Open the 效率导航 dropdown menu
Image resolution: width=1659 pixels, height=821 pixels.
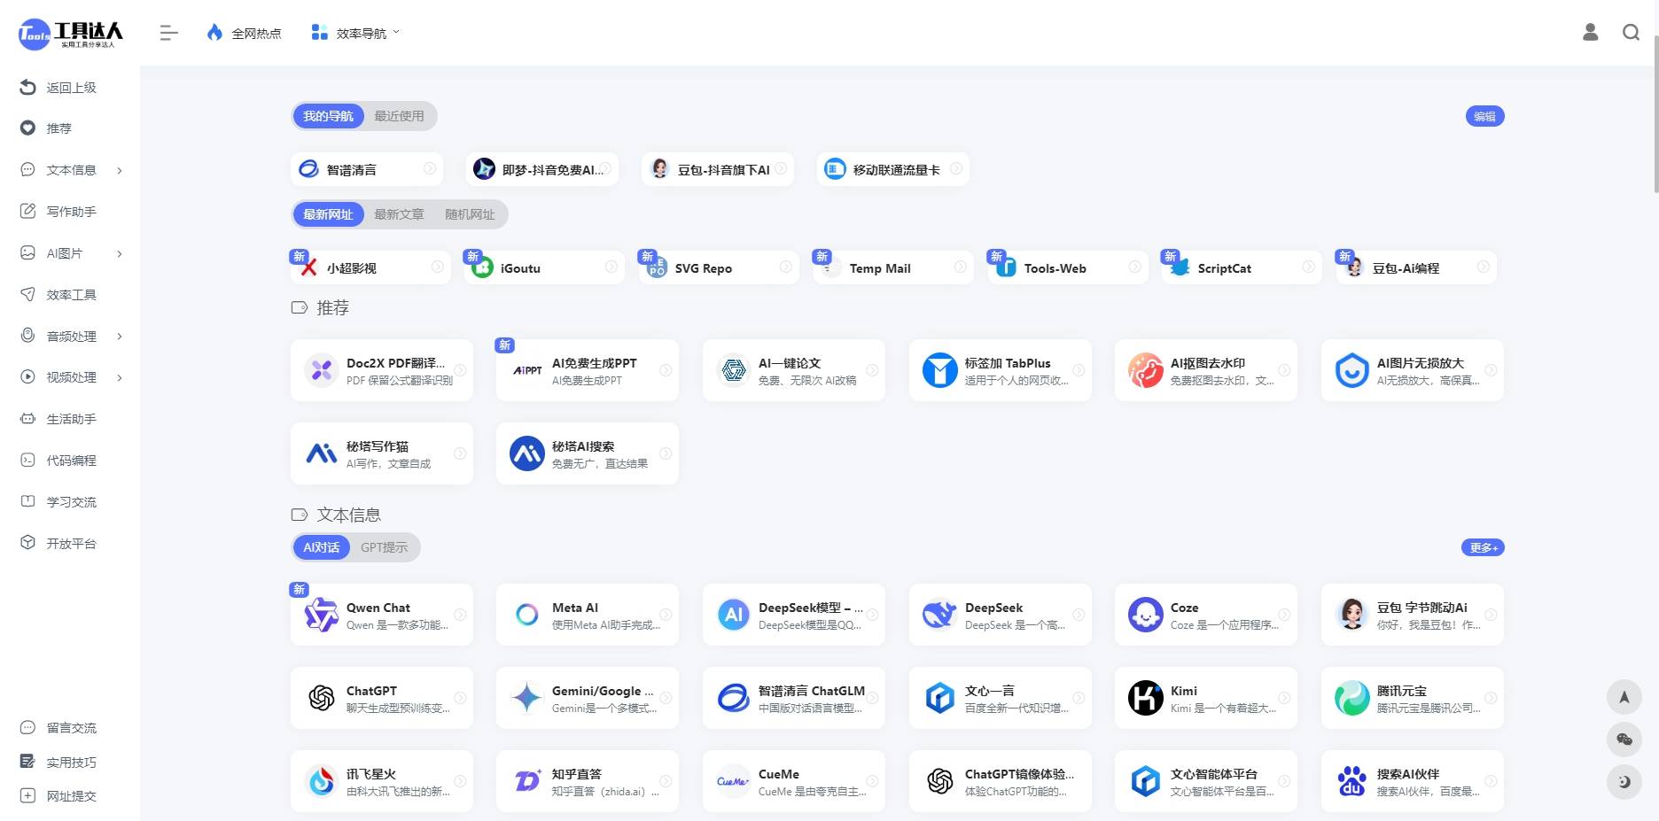coord(355,34)
